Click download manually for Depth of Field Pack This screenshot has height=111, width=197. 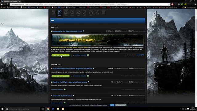[57, 89]
